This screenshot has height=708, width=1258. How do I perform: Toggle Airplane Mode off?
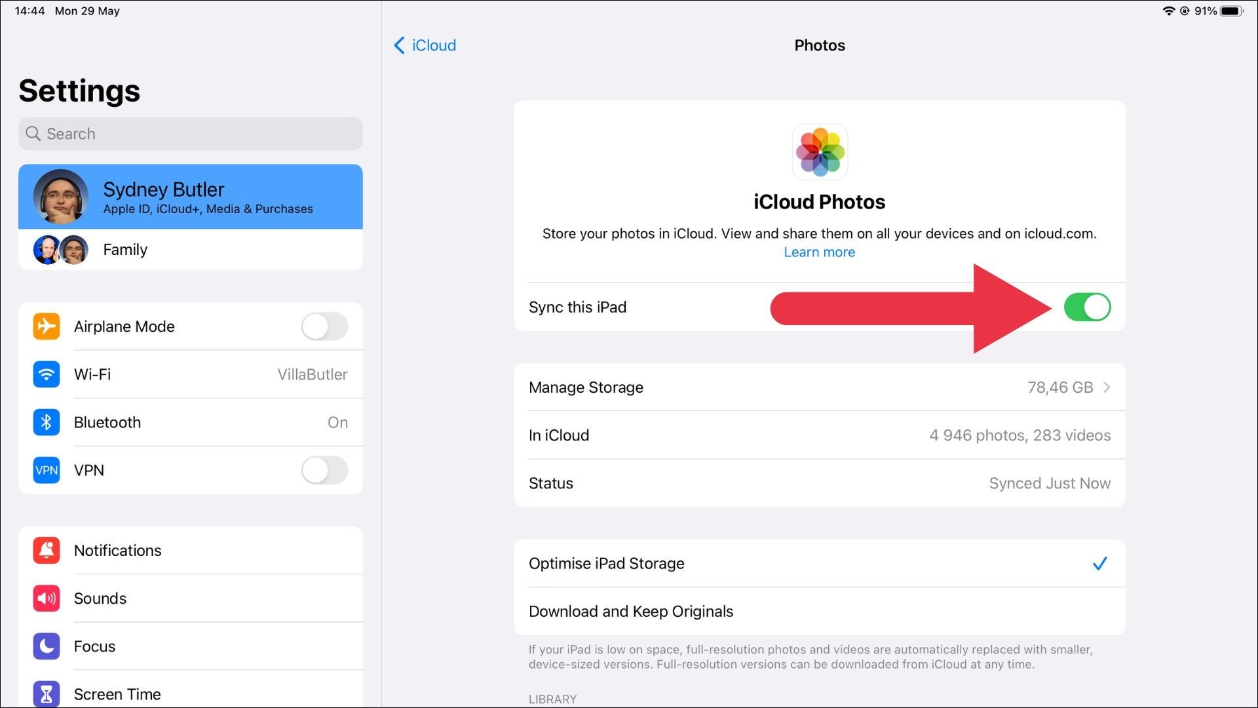coord(324,326)
